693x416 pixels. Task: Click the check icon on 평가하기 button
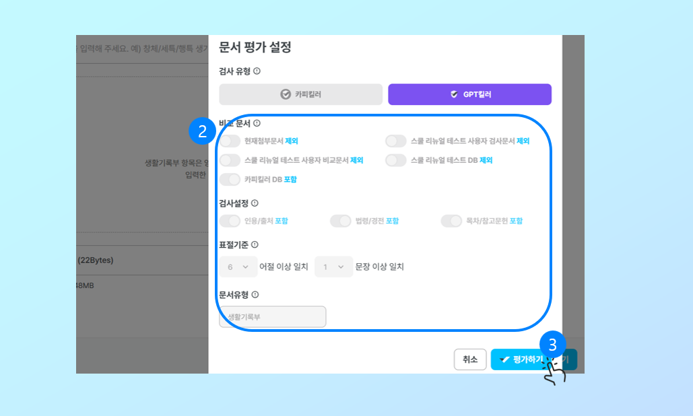(504, 360)
